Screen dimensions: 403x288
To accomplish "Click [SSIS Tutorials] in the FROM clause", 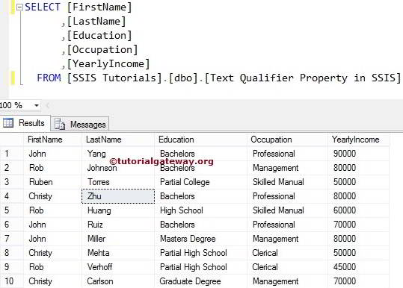I will click(x=114, y=78).
